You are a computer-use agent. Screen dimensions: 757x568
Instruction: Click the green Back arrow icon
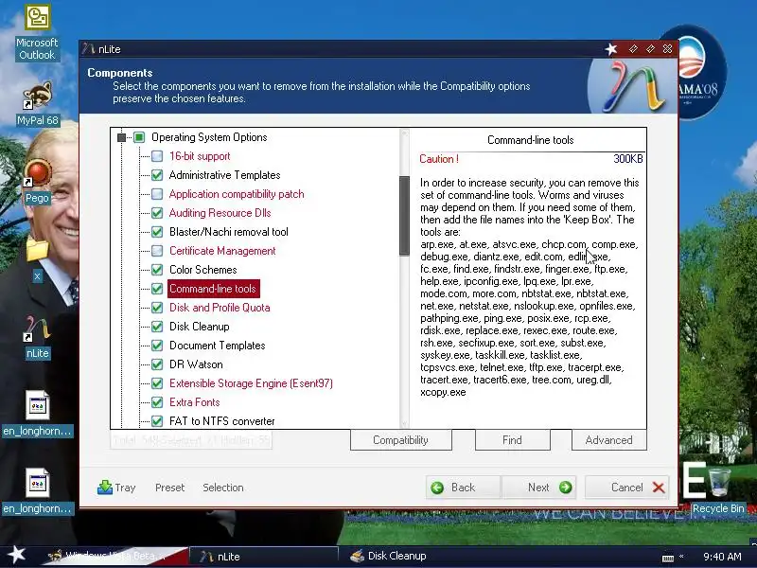pos(437,488)
